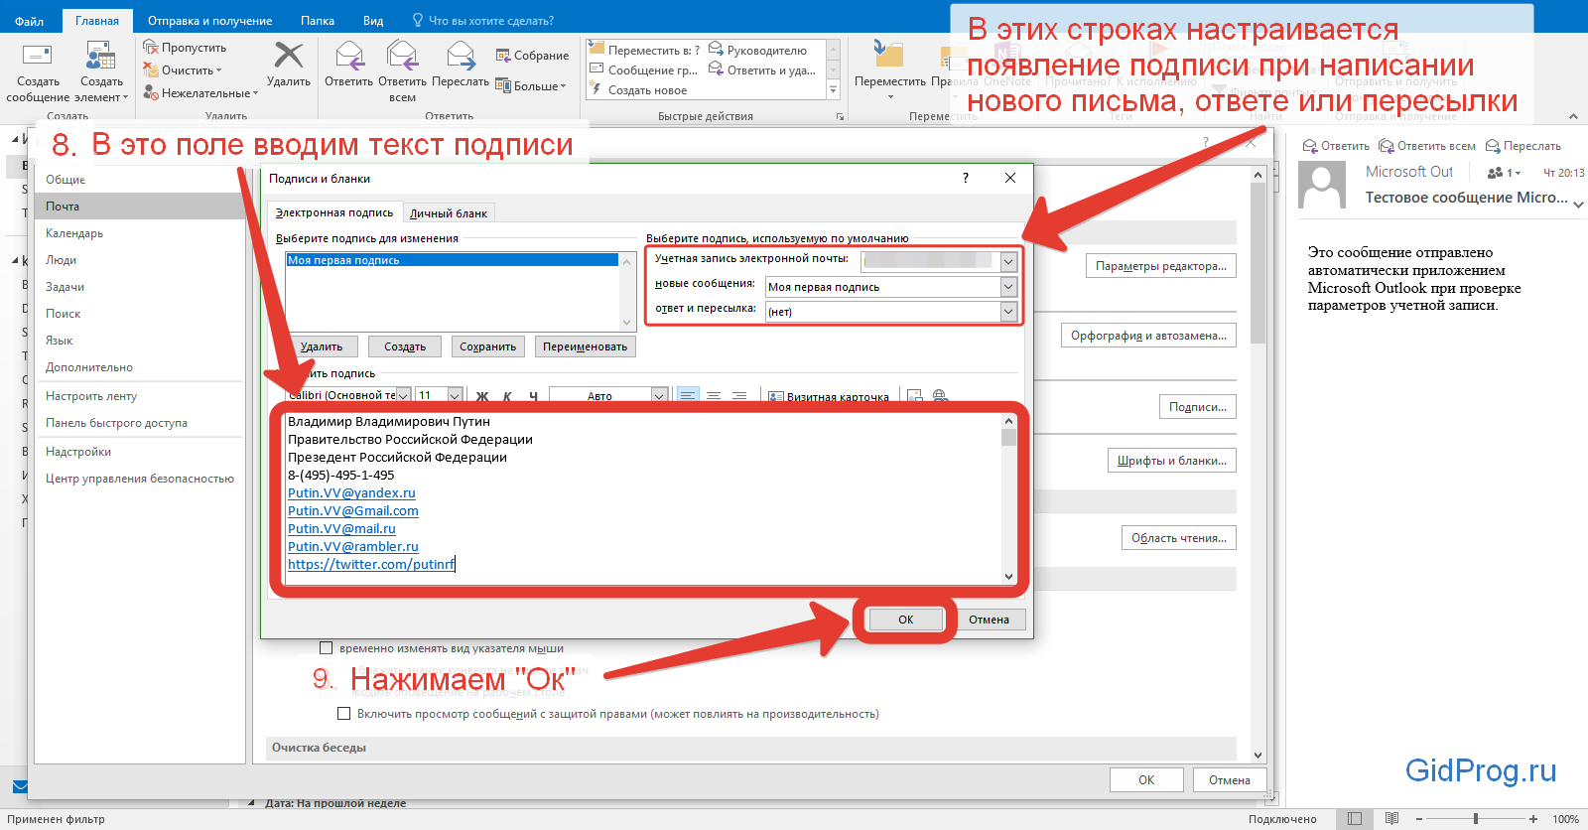This screenshot has height=830, width=1588.
Task: Click the Ответить всем ribbon icon
Action: coord(402,56)
